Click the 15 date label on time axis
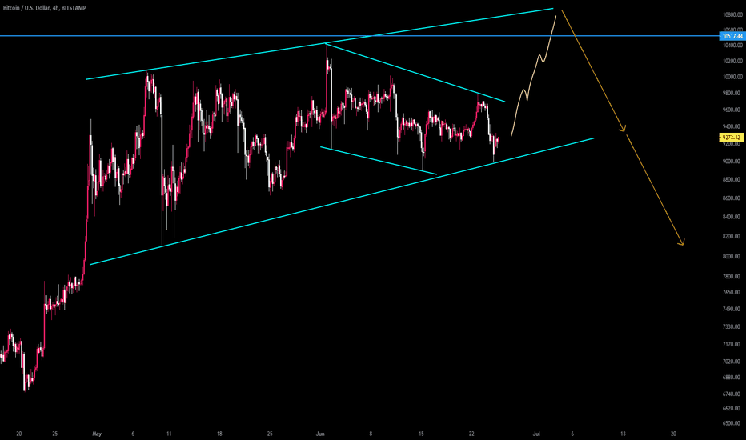Screen dimensions: 746x440 click(421, 434)
